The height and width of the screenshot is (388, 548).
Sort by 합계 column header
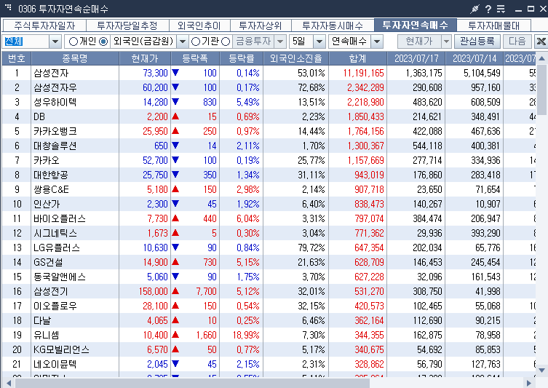357,58
